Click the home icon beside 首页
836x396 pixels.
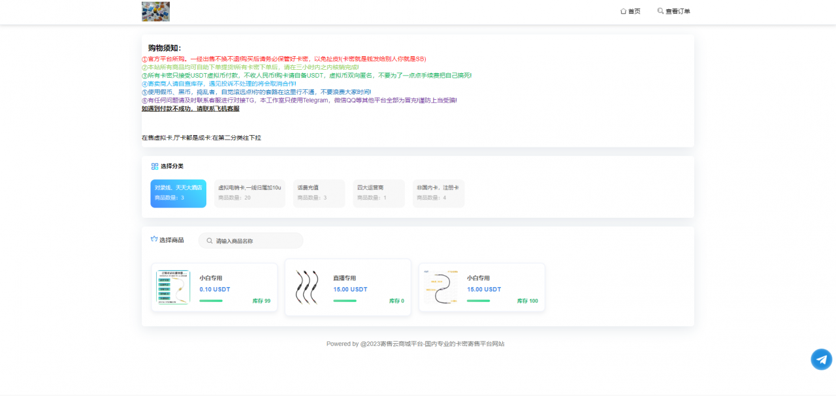click(x=623, y=11)
